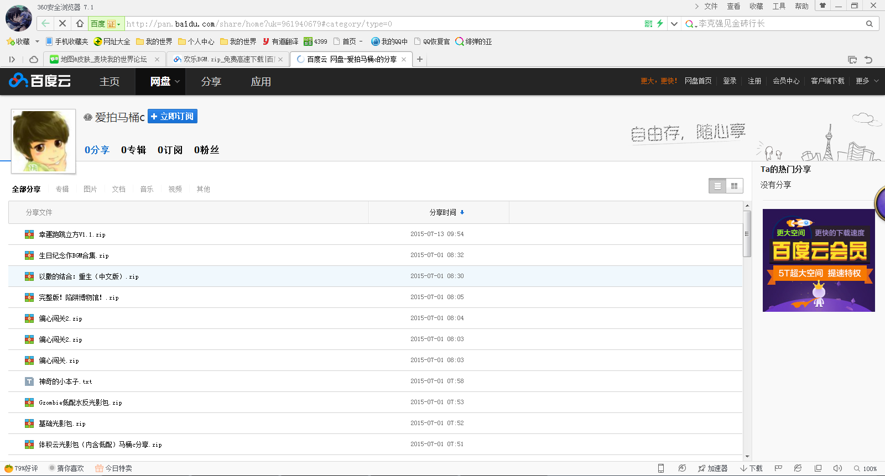
Task: Select the 音乐 filter category
Action: [147, 189]
